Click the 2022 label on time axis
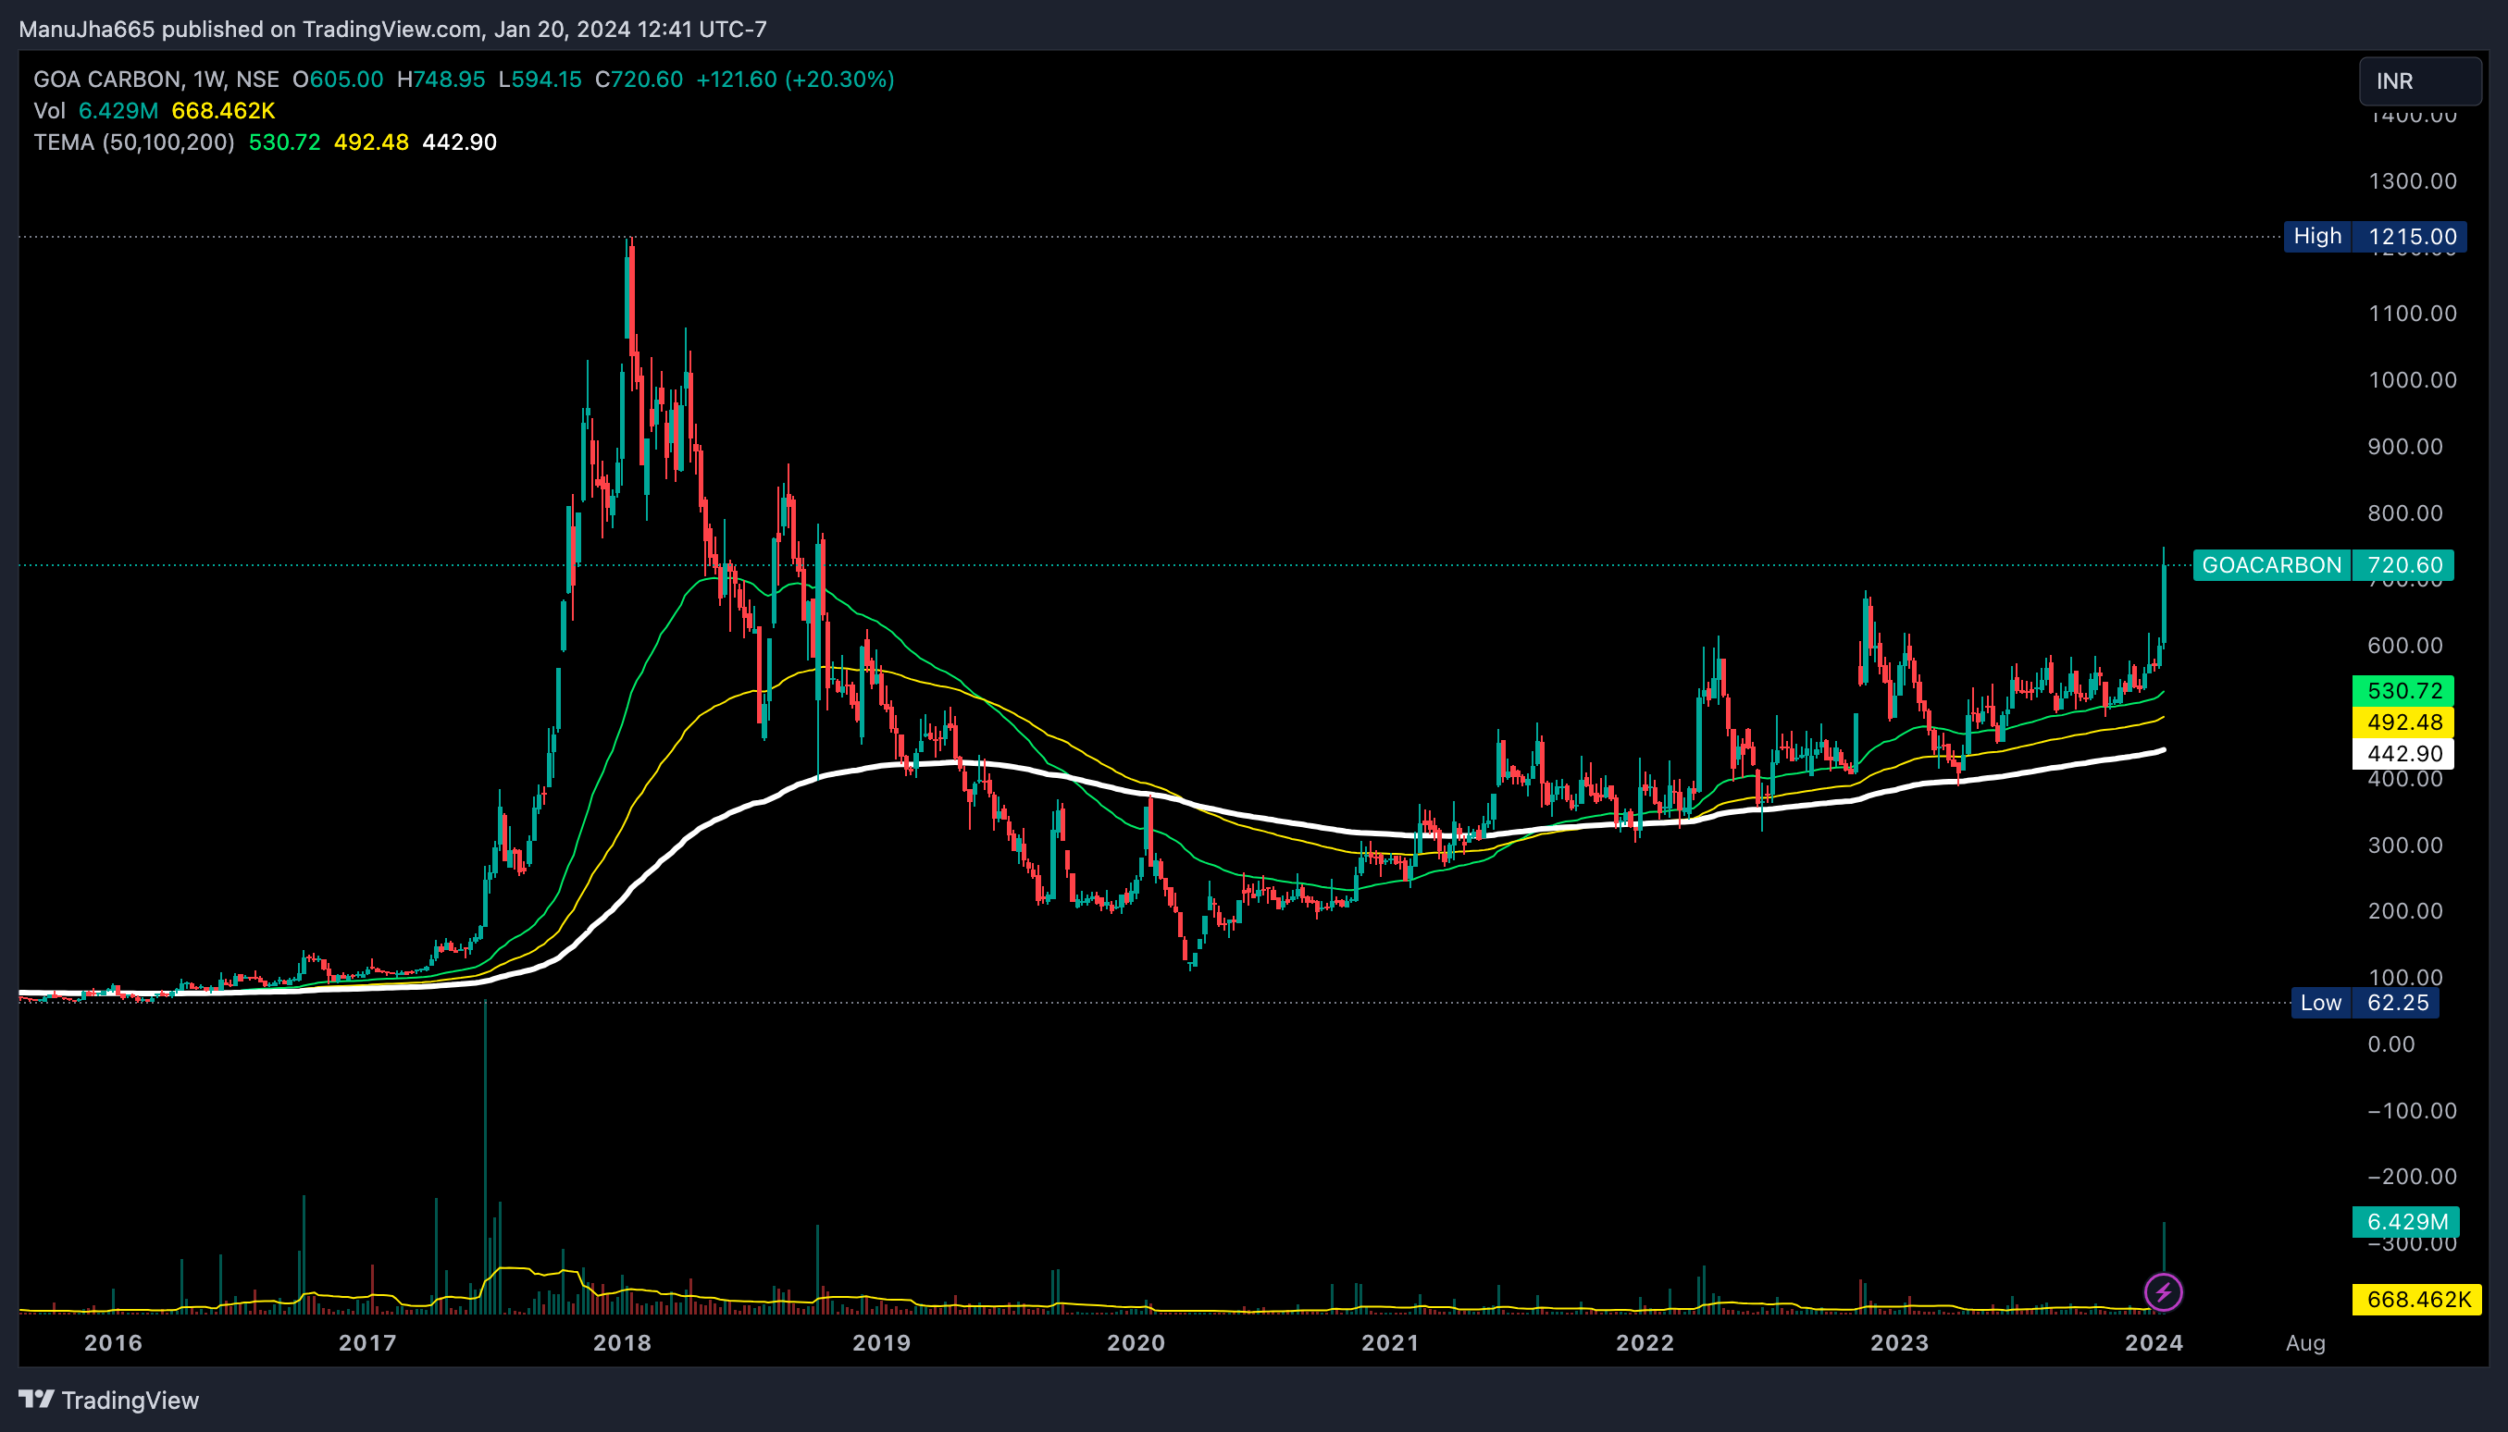This screenshot has width=2508, height=1432. (1645, 1342)
